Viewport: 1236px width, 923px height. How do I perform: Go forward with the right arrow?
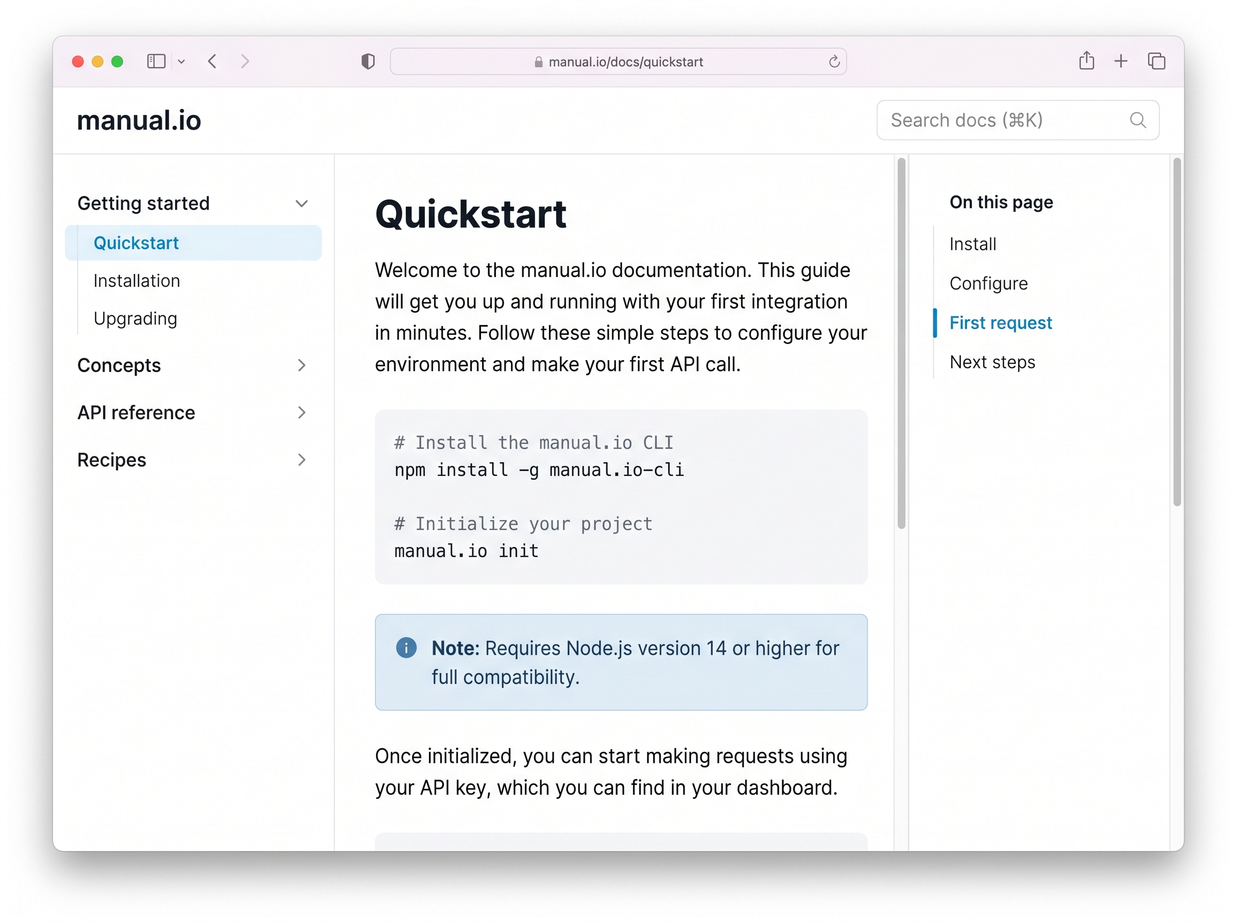click(x=245, y=61)
